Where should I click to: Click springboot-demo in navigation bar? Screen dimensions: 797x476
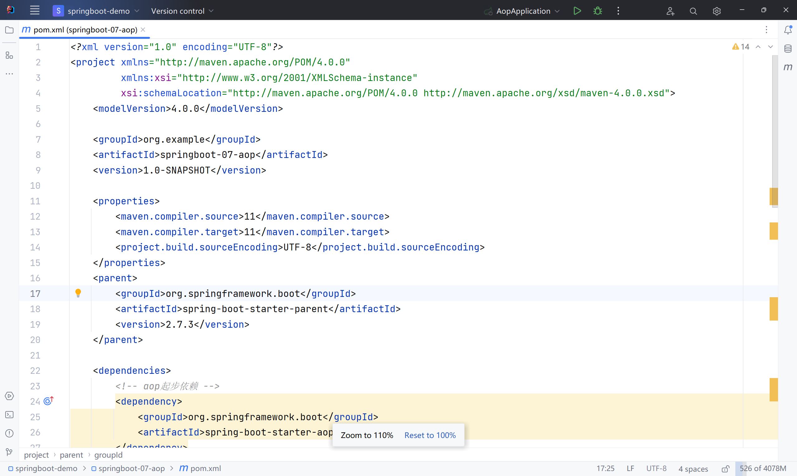tap(43, 468)
